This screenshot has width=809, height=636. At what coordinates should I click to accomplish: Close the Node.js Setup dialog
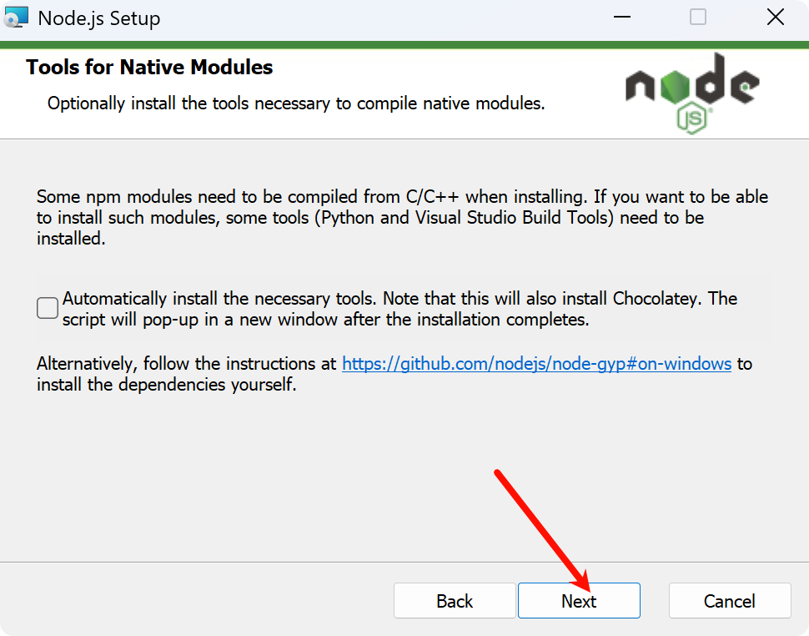pyautogui.click(x=775, y=18)
